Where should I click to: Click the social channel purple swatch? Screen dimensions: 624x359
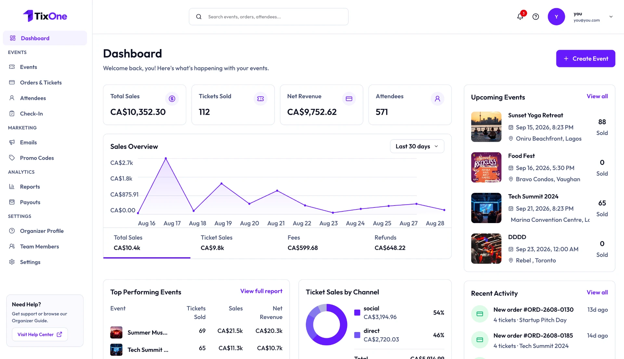[357, 312]
